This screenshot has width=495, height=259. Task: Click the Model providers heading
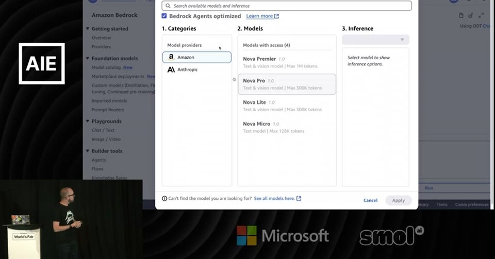point(185,45)
